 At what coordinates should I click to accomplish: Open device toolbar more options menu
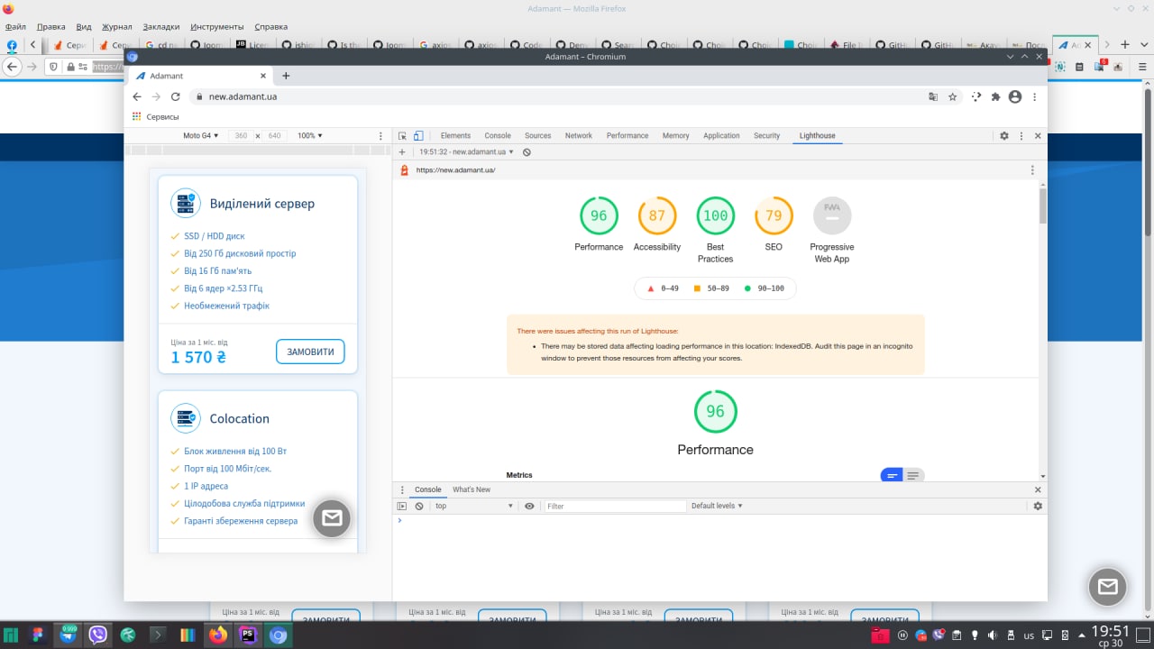click(x=382, y=136)
